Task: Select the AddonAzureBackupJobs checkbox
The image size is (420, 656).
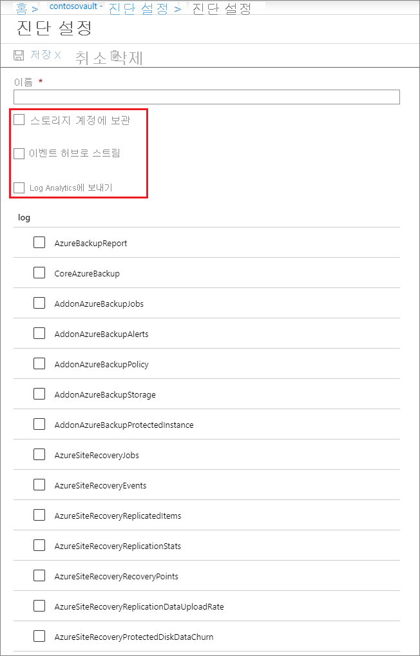Action: pos(39,304)
